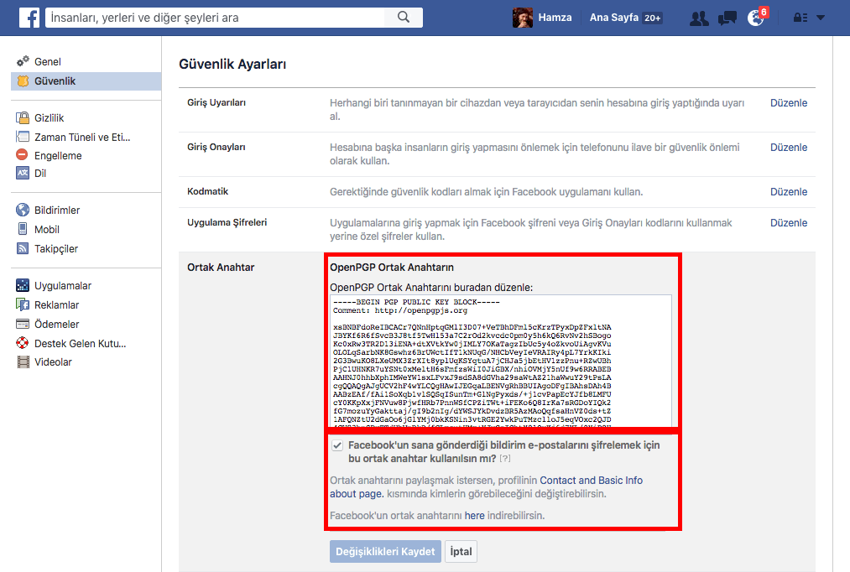Click the [?] help link
Image resolution: width=850 pixels, height=572 pixels.
[504, 459]
